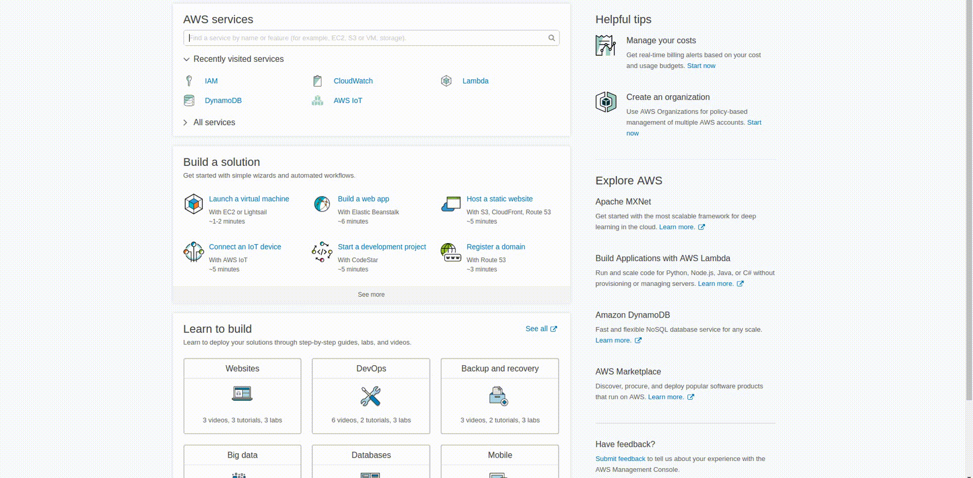Click '3 videos, 2 tutorials, 3 labs' text
Screen dimensions: 973x478
click(x=500, y=420)
